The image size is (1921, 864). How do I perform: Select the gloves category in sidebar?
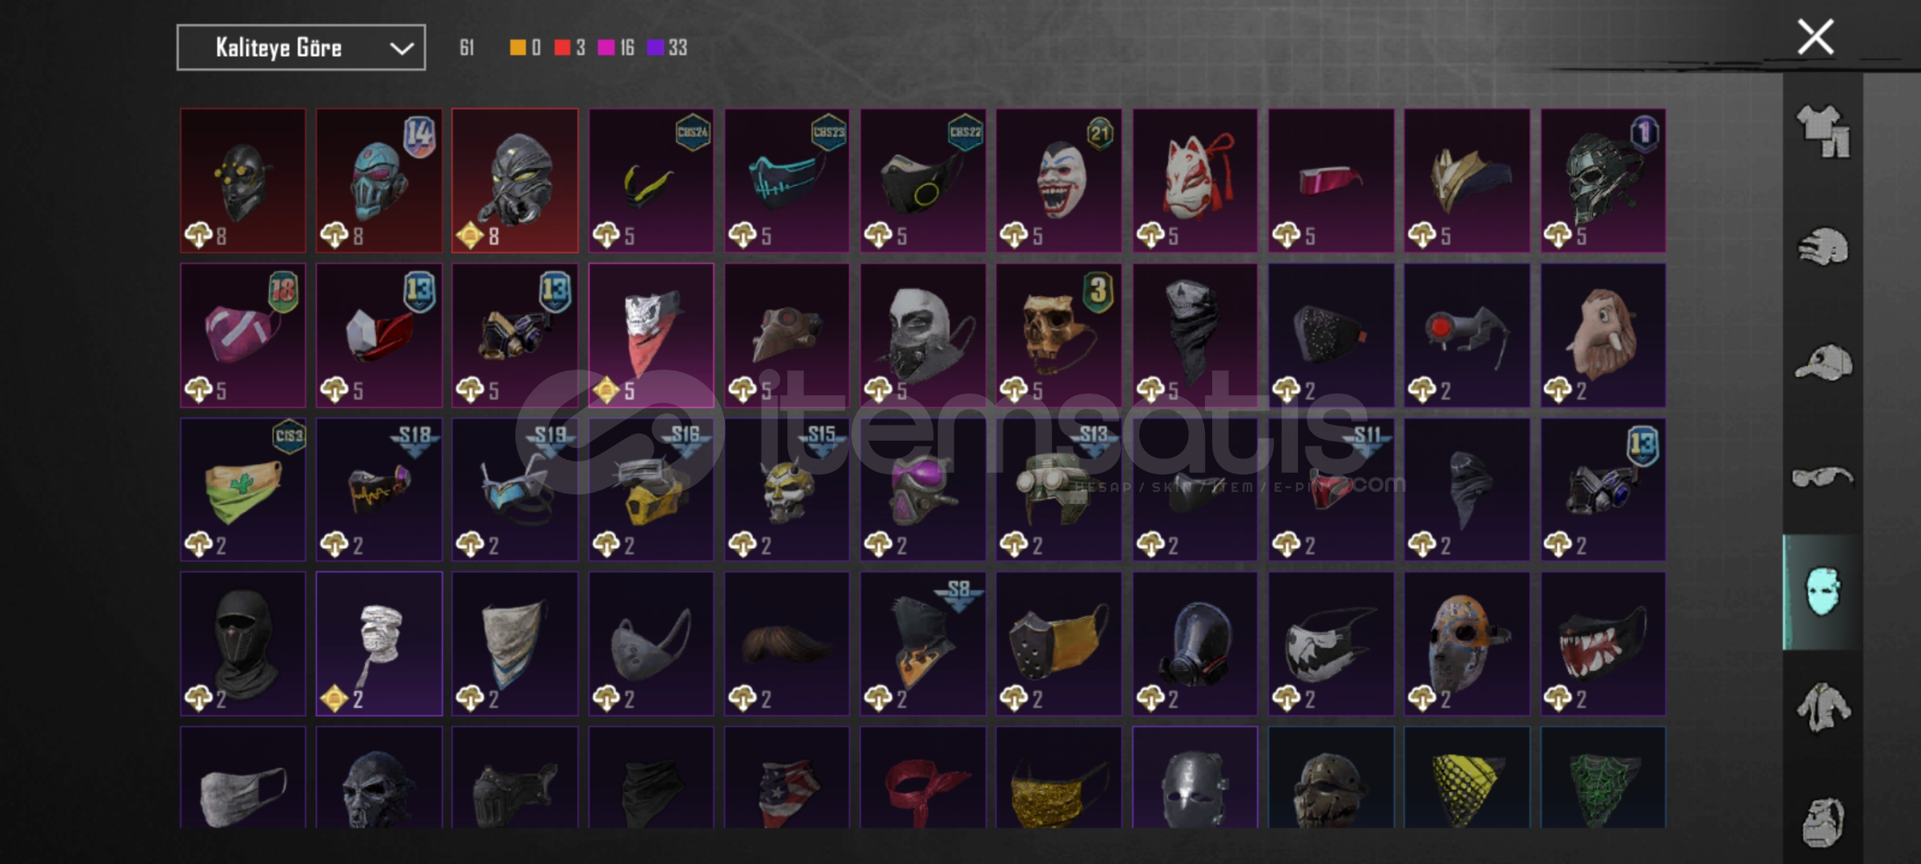pyautogui.click(x=1823, y=246)
